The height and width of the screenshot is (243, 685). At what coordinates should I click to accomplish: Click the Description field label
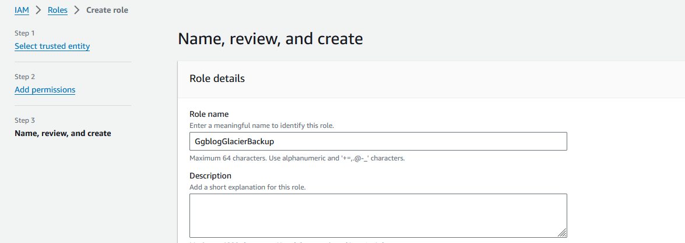click(210, 176)
